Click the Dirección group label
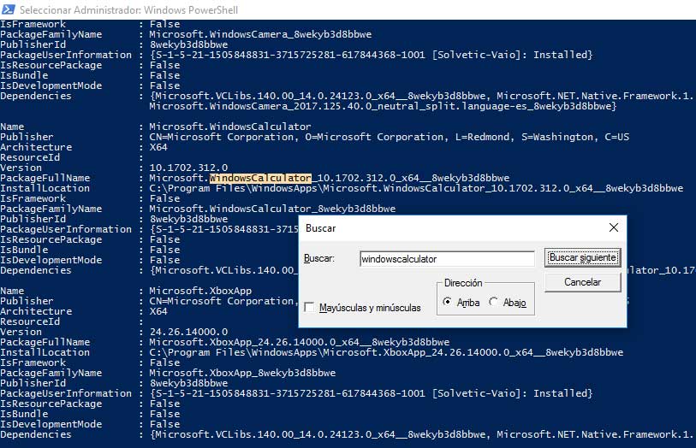Viewport: 696px width, 448px height. click(463, 283)
